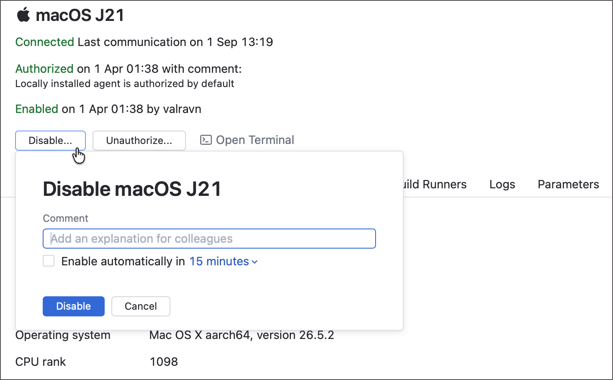
Task: Click the Apple logo beside macOS J21
Action: coord(23,15)
